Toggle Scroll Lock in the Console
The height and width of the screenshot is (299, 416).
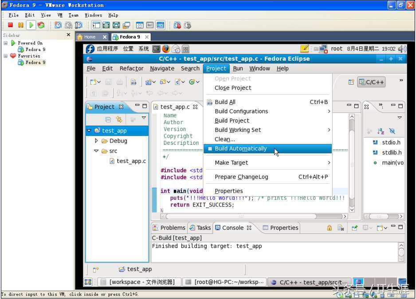coord(330,227)
